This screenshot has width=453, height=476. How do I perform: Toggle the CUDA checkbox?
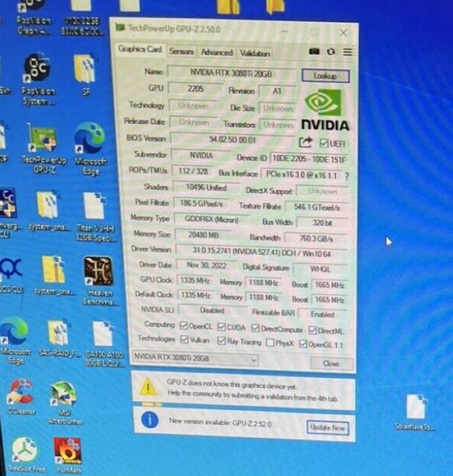(221, 327)
